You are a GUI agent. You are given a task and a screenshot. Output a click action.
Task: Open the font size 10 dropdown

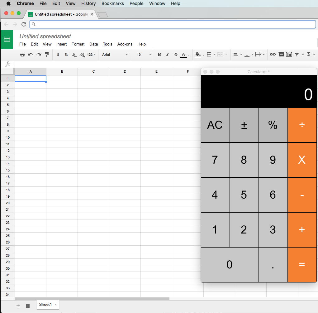144,55
